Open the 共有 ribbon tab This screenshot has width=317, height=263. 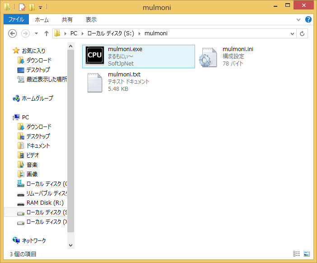[x=67, y=19]
